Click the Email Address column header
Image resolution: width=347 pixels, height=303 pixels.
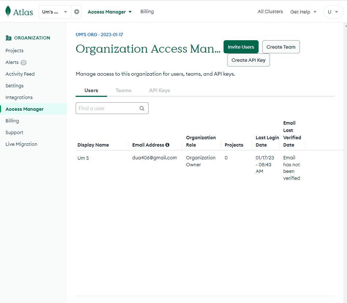click(148, 145)
